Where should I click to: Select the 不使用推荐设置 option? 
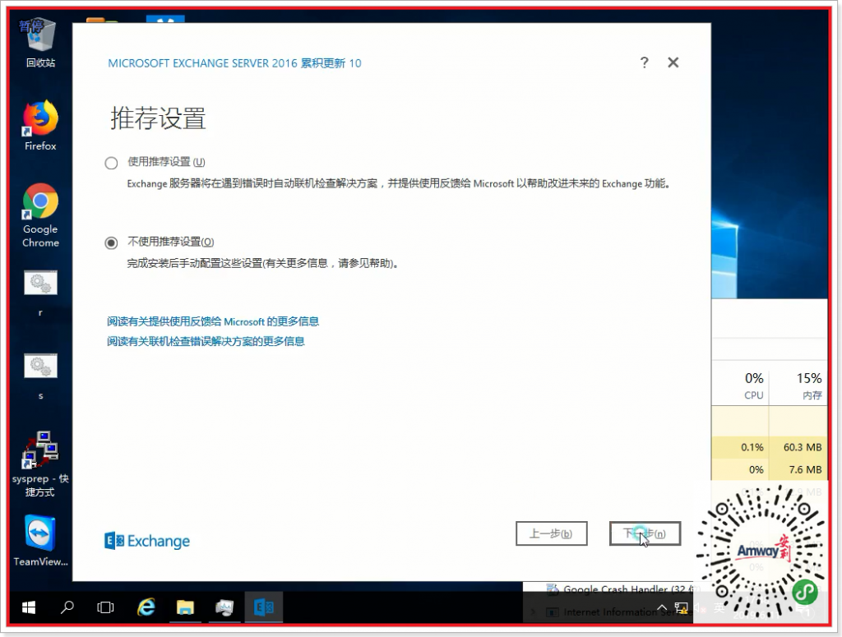(111, 242)
